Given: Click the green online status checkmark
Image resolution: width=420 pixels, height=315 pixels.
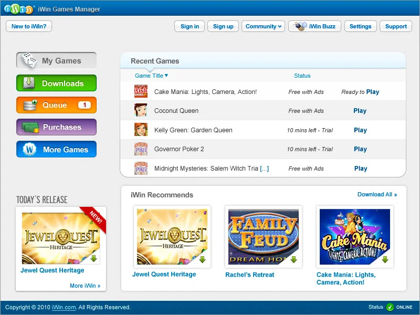Looking at the screenshot, I should 390,307.
